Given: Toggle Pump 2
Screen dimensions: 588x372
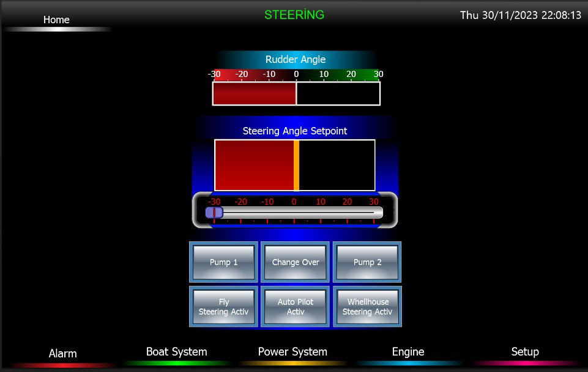Looking at the screenshot, I should 367,262.
